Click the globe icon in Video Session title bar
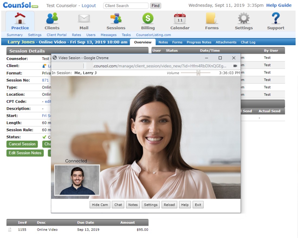Screen dimensions: 298x238 click(55, 58)
